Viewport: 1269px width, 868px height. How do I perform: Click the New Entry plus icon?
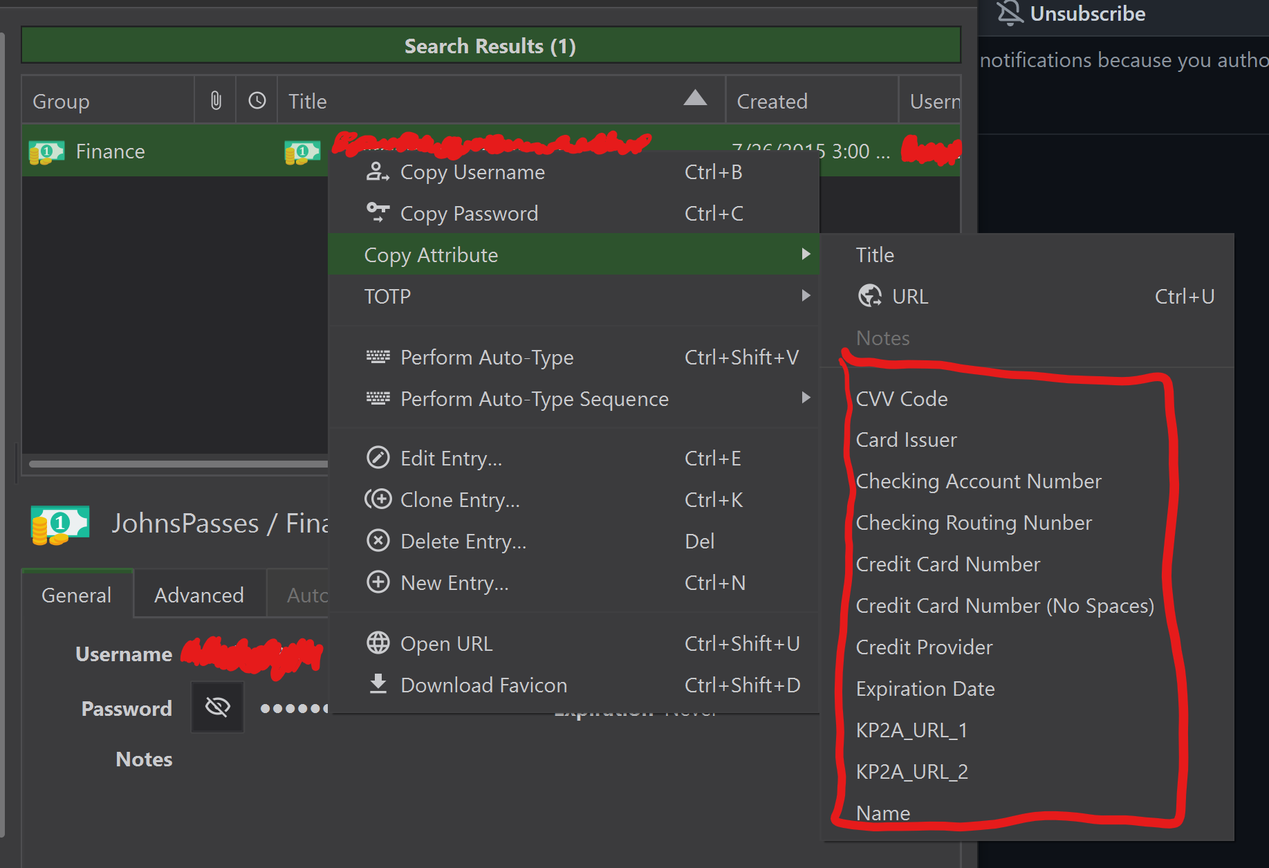pyautogui.click(x=378, y=582)
